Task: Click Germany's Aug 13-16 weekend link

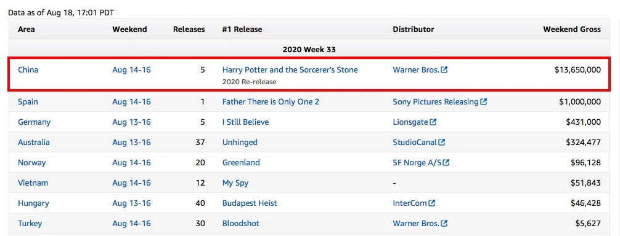Action: (131, 122)
